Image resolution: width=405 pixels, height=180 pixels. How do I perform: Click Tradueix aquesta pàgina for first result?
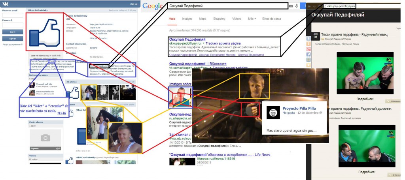pos(223,43)
